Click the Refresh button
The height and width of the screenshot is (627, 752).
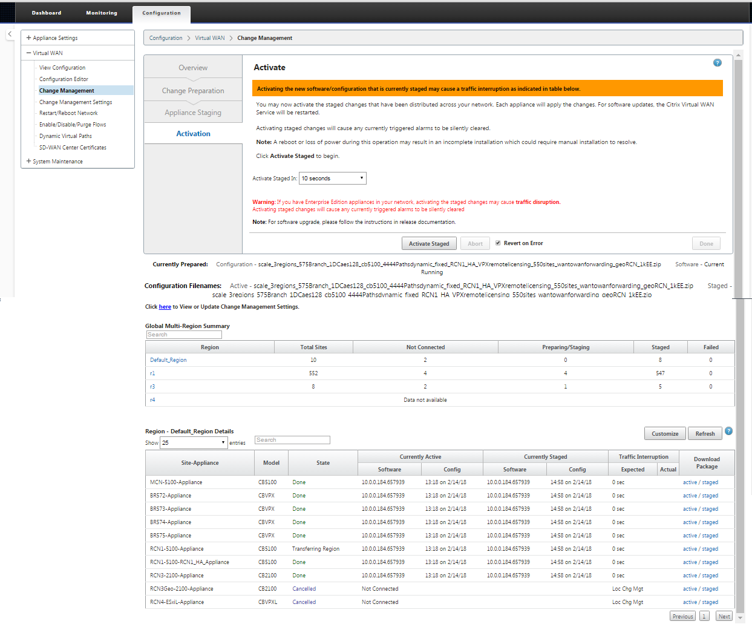[705, 433]
